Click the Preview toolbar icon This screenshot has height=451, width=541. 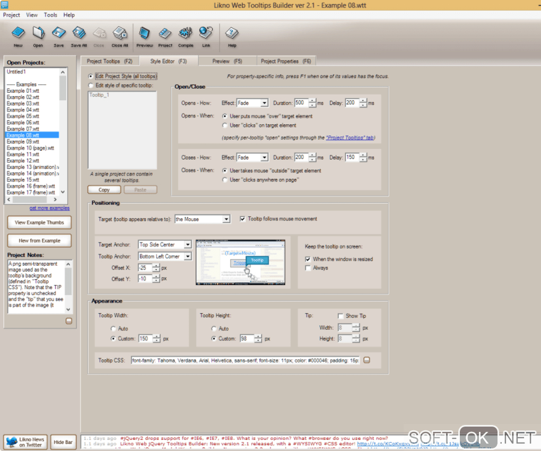tap(145, 36)
